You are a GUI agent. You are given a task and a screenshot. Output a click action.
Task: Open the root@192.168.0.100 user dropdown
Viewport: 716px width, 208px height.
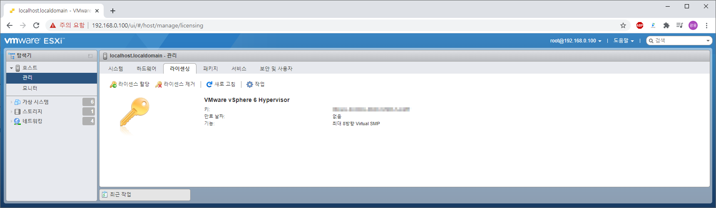pyautogui.click(x=576, y=41)
